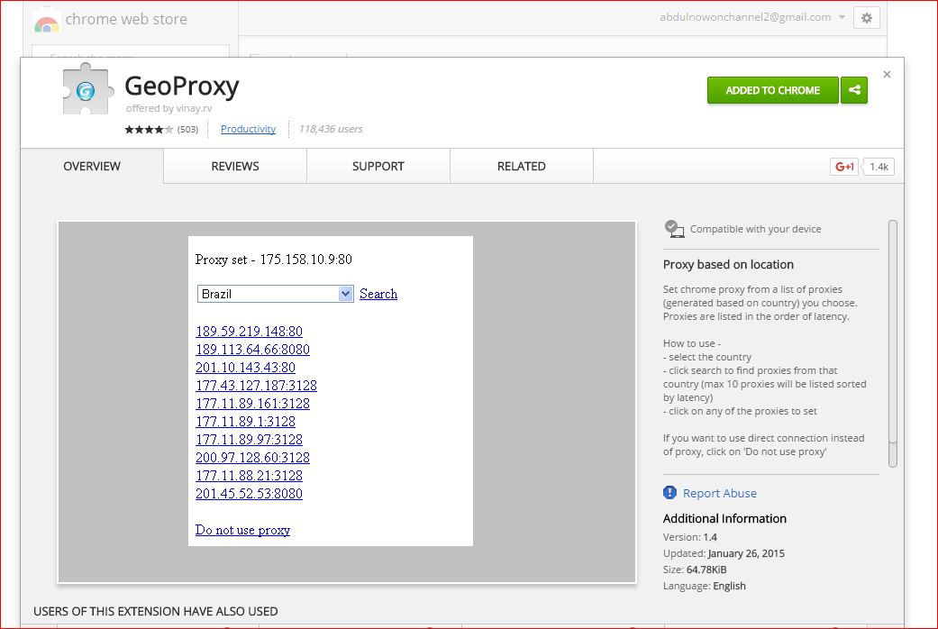This screenshot has width=938, height=629.
Task: Click the 1.4k plus-one count
Action: coord(879,167)
